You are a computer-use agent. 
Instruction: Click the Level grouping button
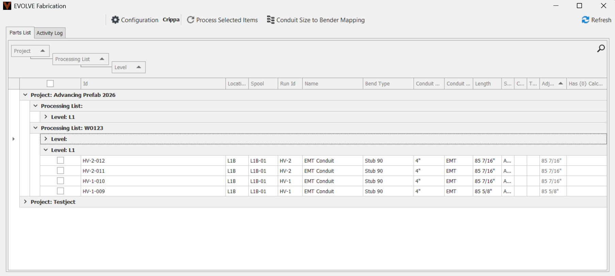point(121,67)
